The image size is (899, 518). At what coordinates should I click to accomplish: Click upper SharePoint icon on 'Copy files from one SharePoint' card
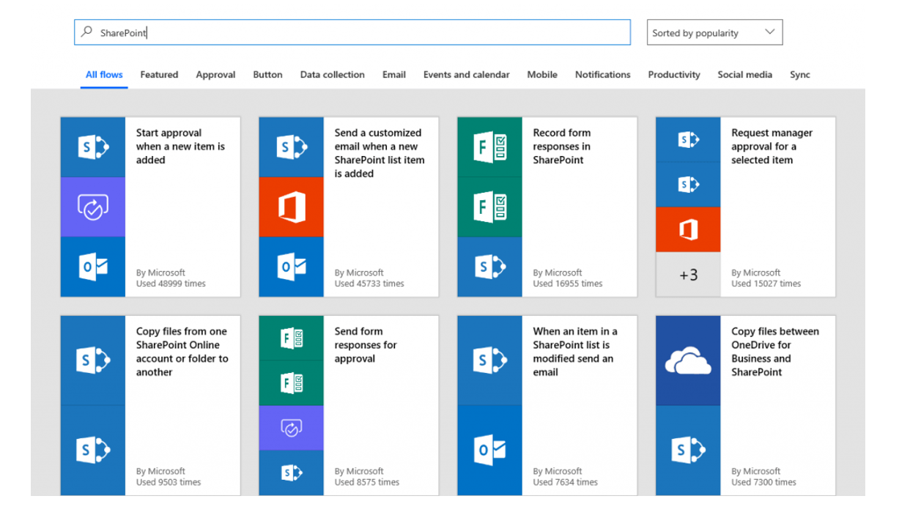click(93, 360)
